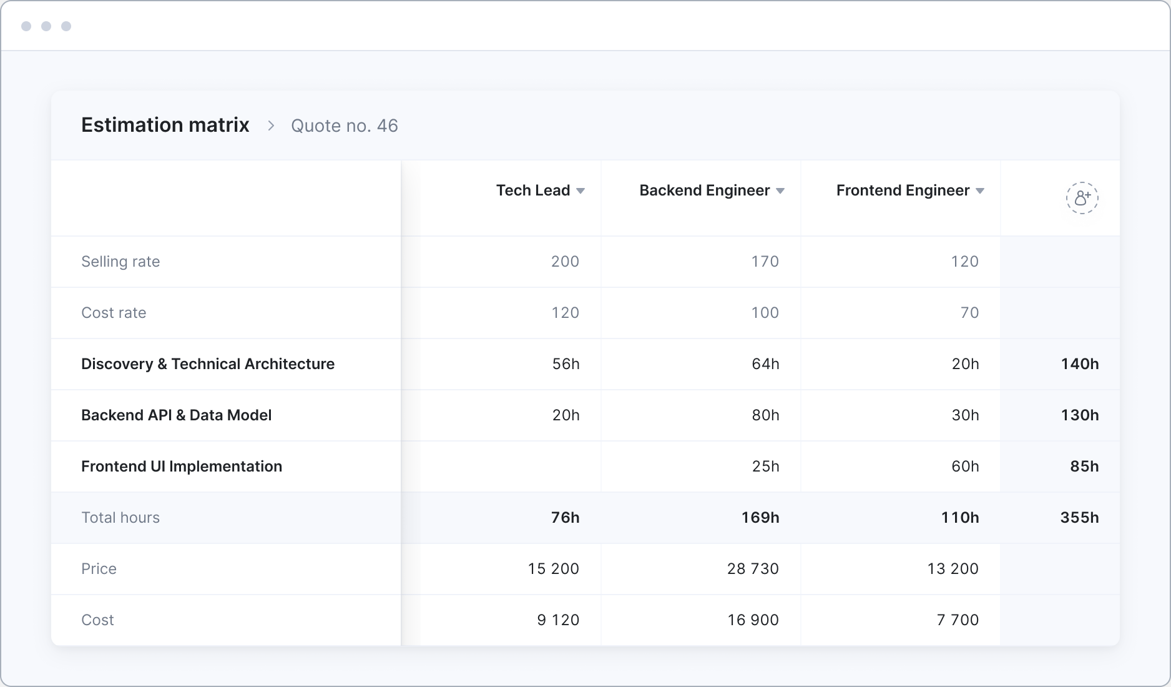Edit Backend Engineer 80h for Backend API
This screenshot has width=1171, height=687.
coord(765,415)
